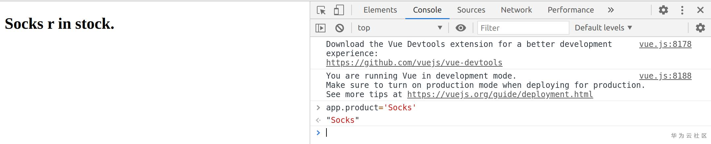Toggle the device toolbar icon
This screenshot has width=711, height=144.
click(x=339, y=10)
